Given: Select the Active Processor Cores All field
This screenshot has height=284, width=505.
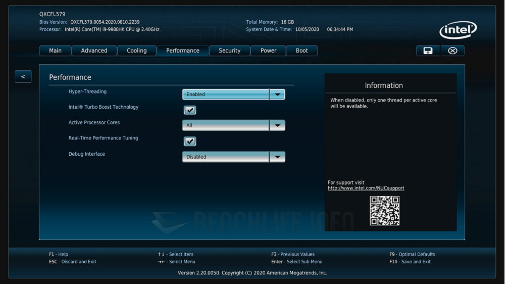Looking at the screenshot, I should coord(226,125).
